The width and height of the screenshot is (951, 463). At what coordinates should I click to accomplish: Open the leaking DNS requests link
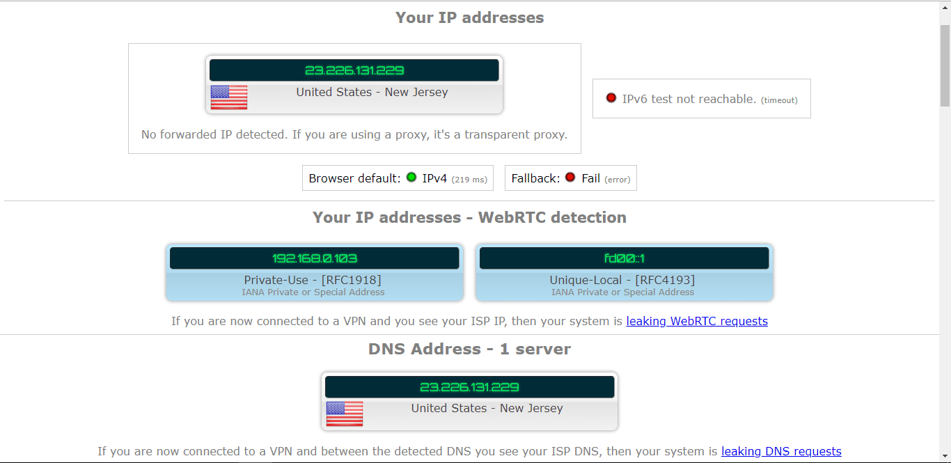[781, 451]
